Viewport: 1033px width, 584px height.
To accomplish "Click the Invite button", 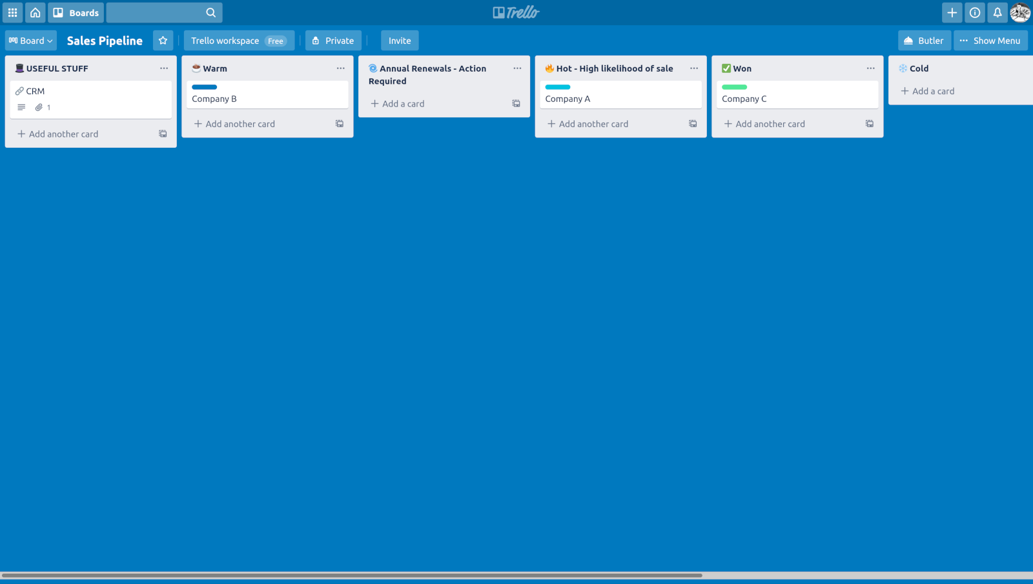I will point(400,41).
